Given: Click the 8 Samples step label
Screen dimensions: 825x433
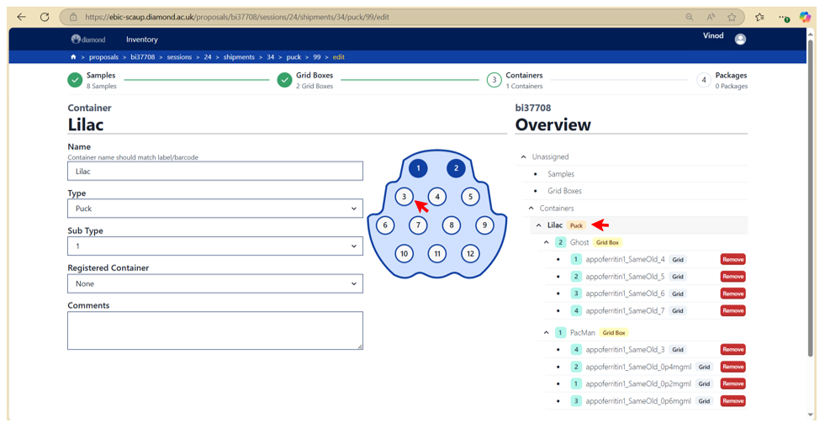Looking at the screenshot, I should coord(102,87).
